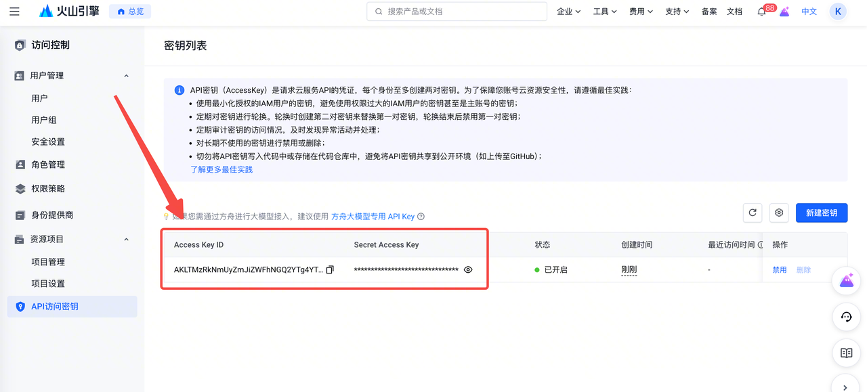Open the 备案 menu item

709,12
